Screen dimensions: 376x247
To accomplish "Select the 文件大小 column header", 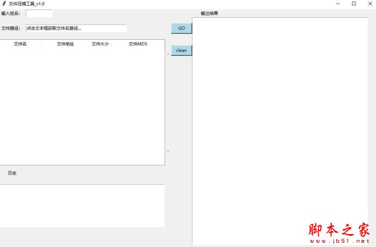I will (x=100, y=44).
